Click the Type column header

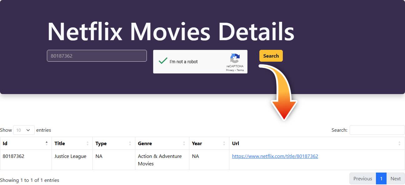click(114, 143)
